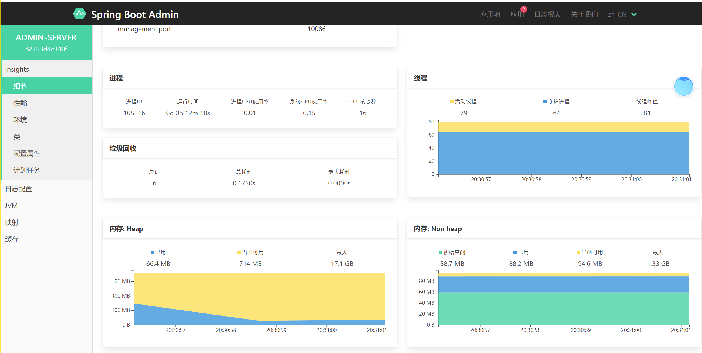Open the 日志配置 sidebar link
This screenshot has height=353, width=702.
click(x=19, y=189)
